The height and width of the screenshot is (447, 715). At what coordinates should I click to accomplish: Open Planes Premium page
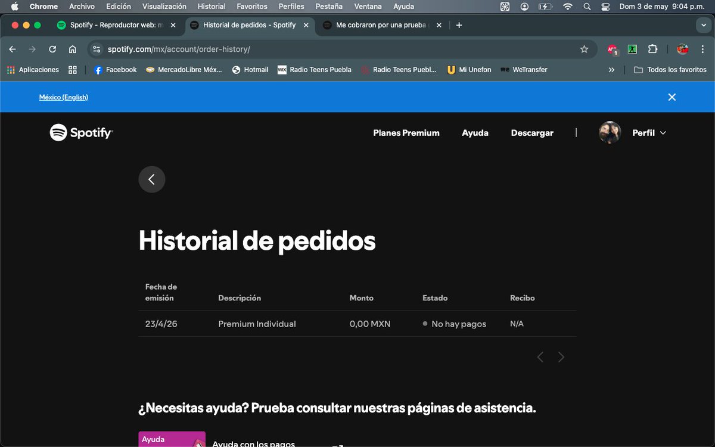[x=406, y=133]
